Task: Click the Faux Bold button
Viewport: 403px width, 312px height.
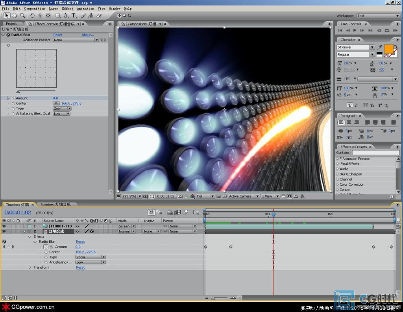Action: tap(349, 105)
